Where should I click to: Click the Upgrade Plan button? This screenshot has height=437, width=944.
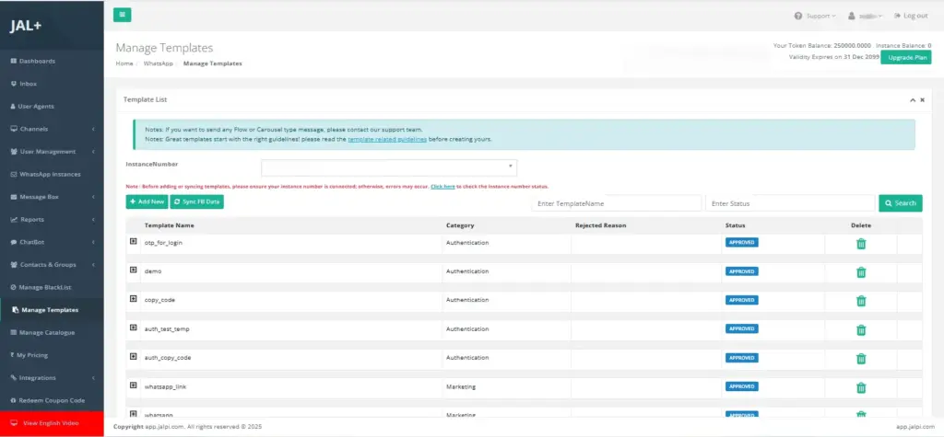(905, 58)
